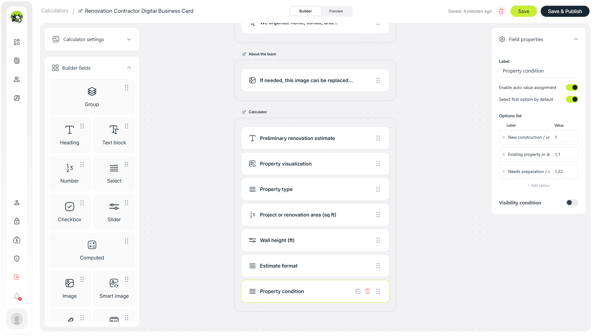Pick the Slider builder field

(x=114, y=212)
